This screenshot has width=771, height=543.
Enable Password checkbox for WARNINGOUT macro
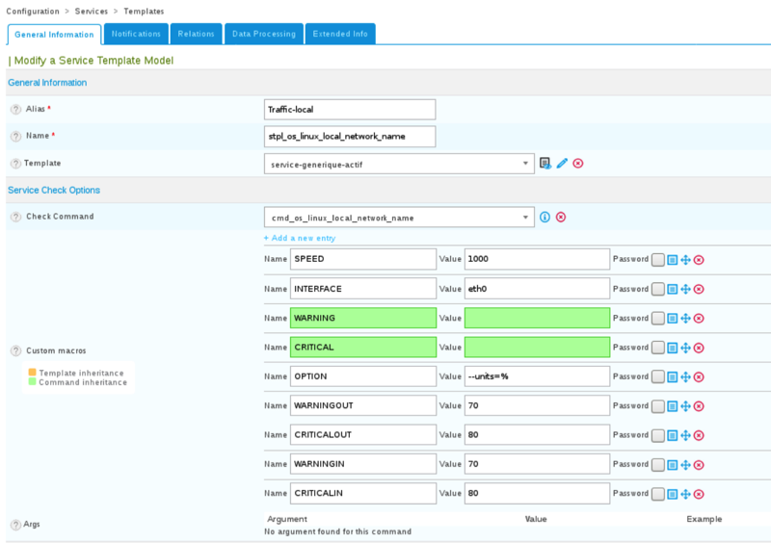[657, 405]
